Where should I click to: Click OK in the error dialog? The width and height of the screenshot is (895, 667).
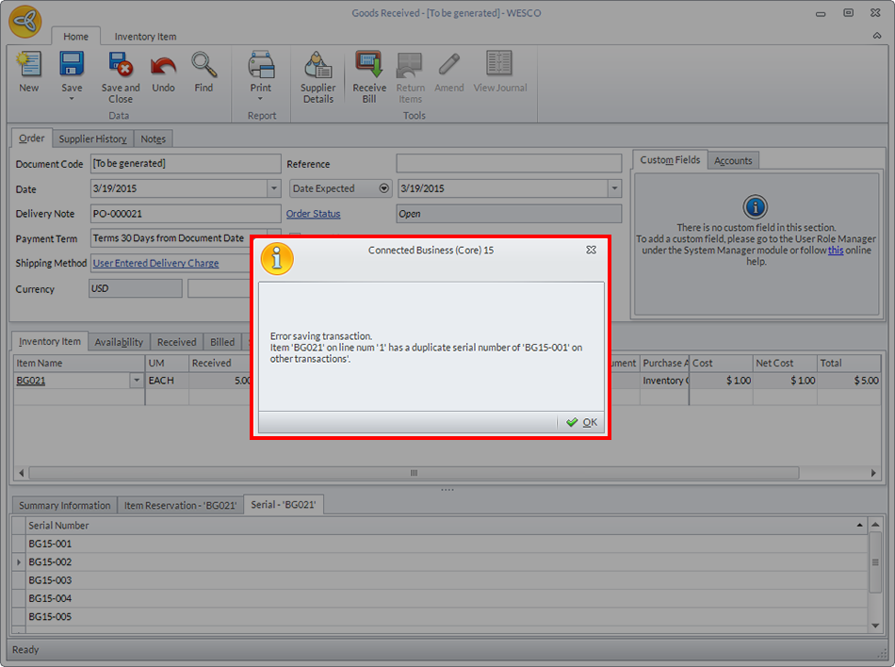[x=581, y=422]
